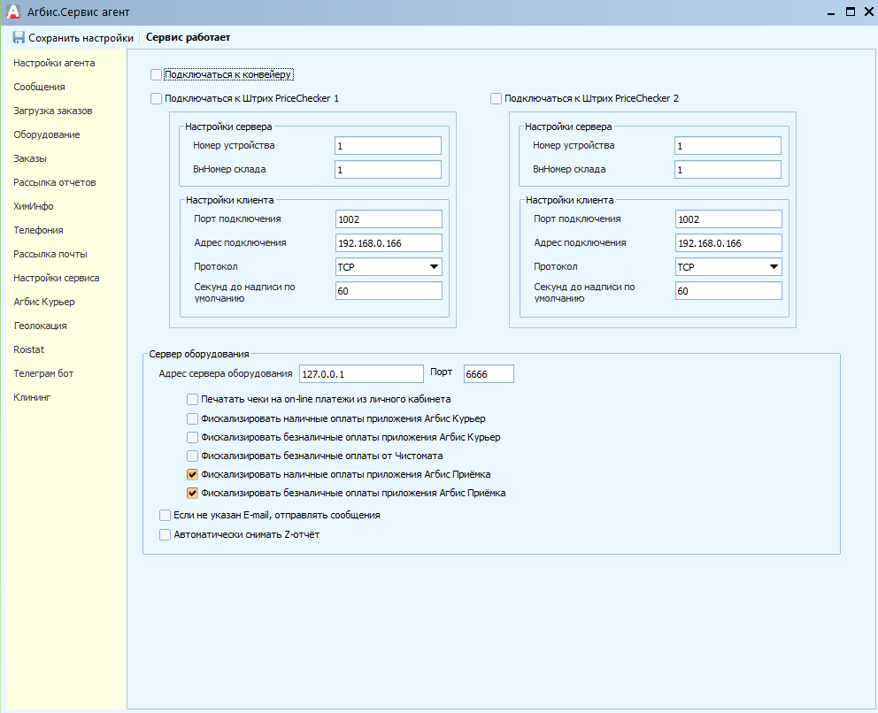Viewport: 878px width, 713px height.
Task: Uncheck fiscalize cashless payments Агбис Приёмка
Action: tap(192, 493)
